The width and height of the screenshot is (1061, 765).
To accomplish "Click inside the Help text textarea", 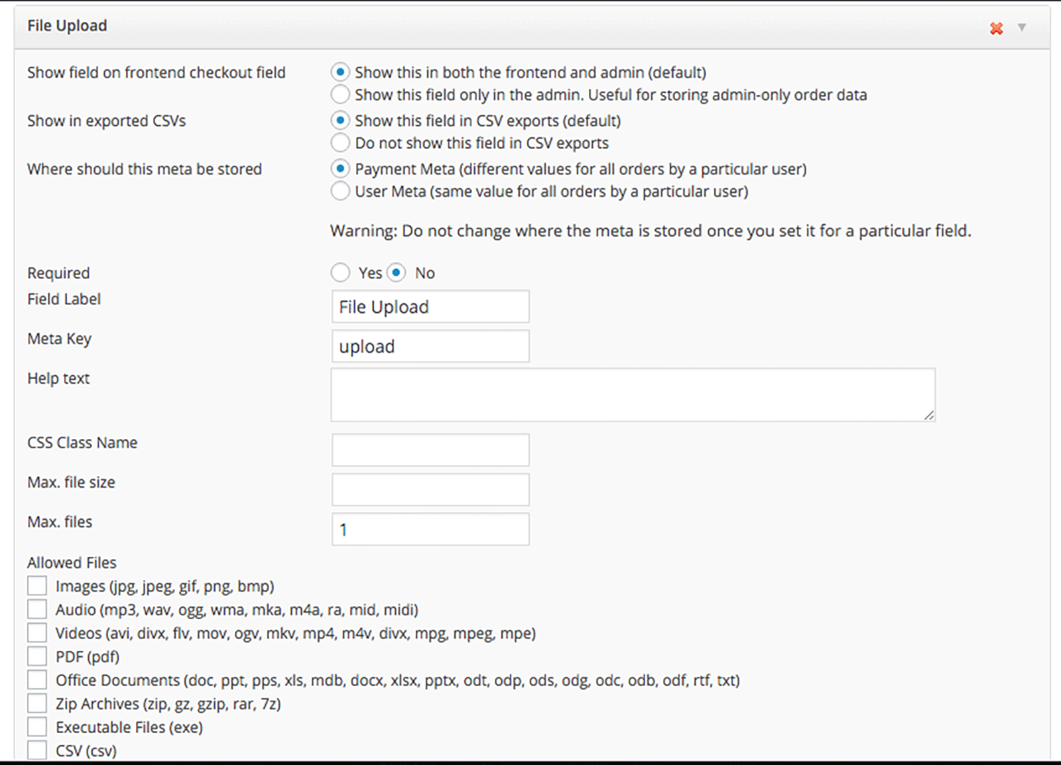I will [633, 395].
